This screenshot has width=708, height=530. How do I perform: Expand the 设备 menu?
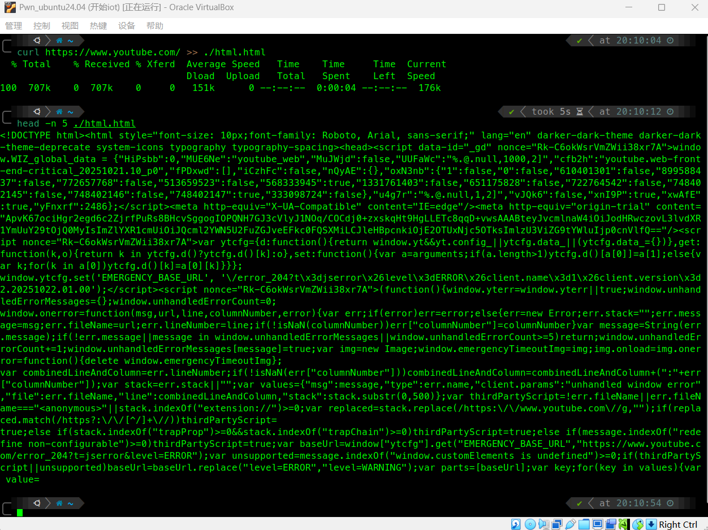tap(127, 26)
